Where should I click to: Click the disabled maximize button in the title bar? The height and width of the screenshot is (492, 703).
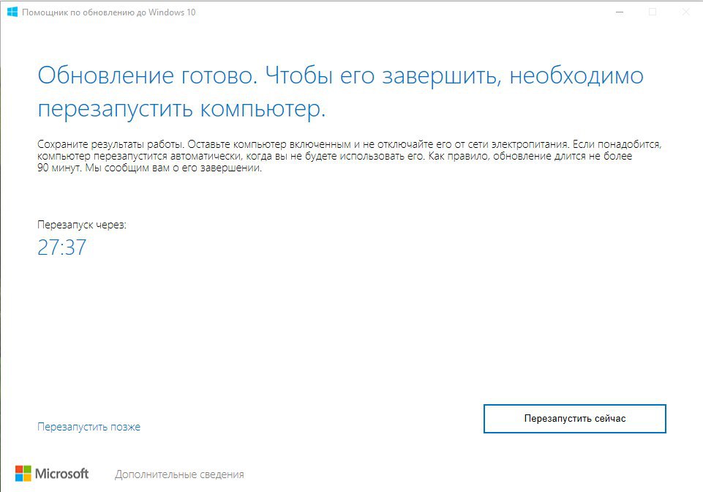tap(653, 12)
